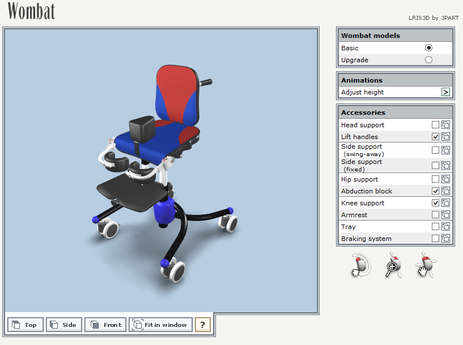This screenshot has height=345, width=463.
Task: Click the Braking system label
Action: tap(366, 239)
